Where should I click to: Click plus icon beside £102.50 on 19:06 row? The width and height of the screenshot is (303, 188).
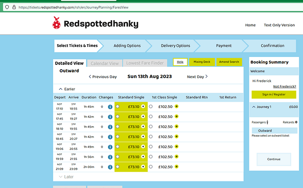pos(177,146)
